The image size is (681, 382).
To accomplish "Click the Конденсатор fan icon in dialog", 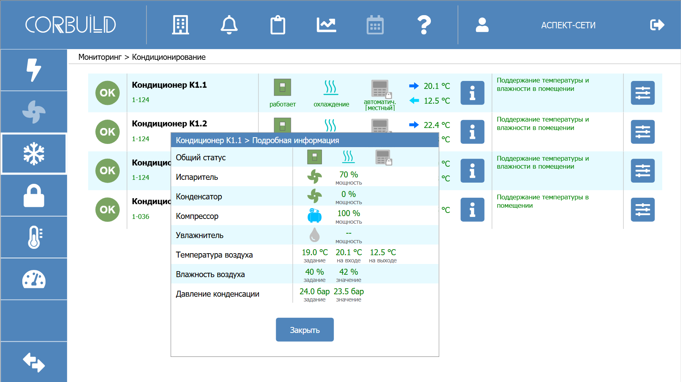I will [x=314, y=196].
